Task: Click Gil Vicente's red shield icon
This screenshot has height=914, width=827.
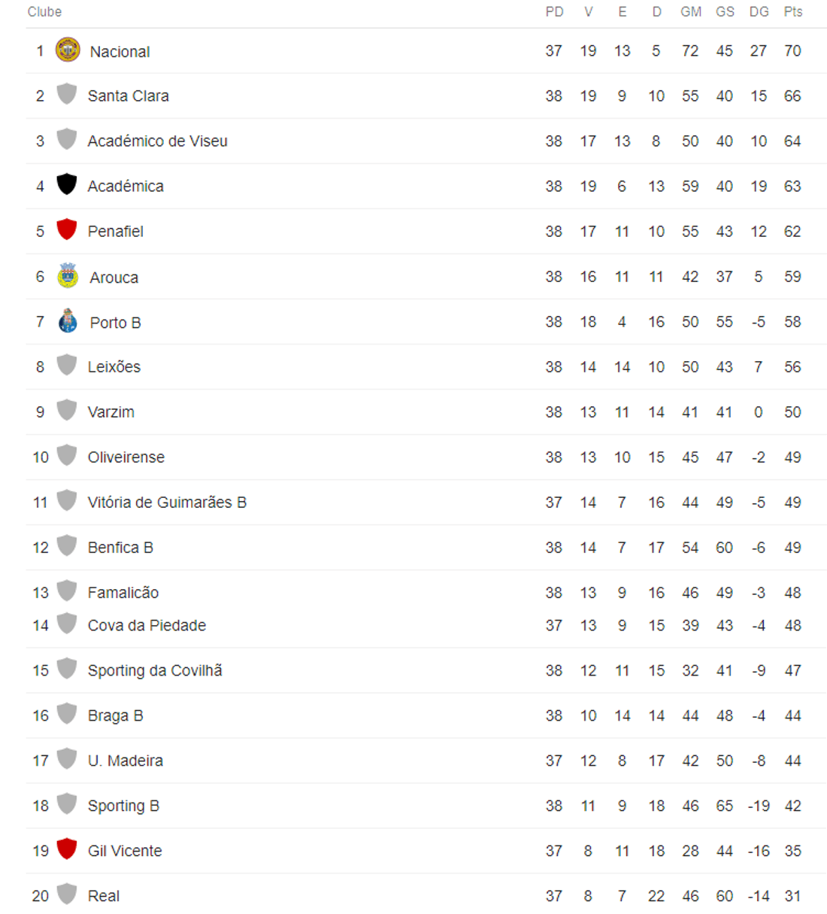Action: (x=67, y=850)
